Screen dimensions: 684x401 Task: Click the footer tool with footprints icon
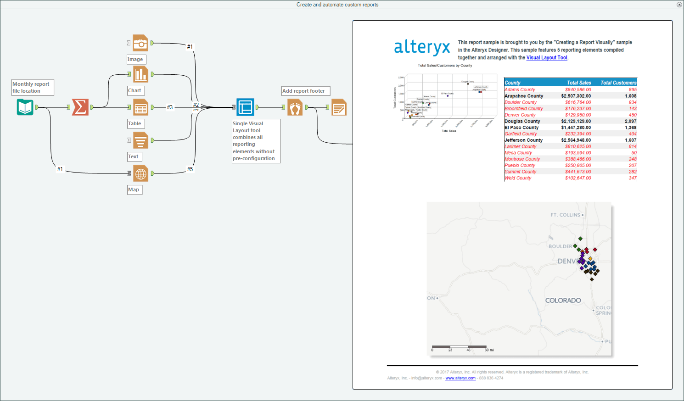coord(295,107)
